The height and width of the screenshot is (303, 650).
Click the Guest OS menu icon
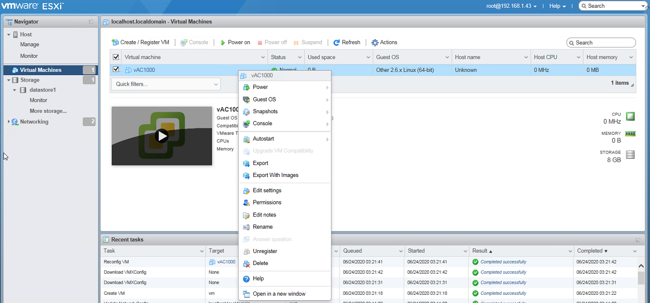pos(246,99)
